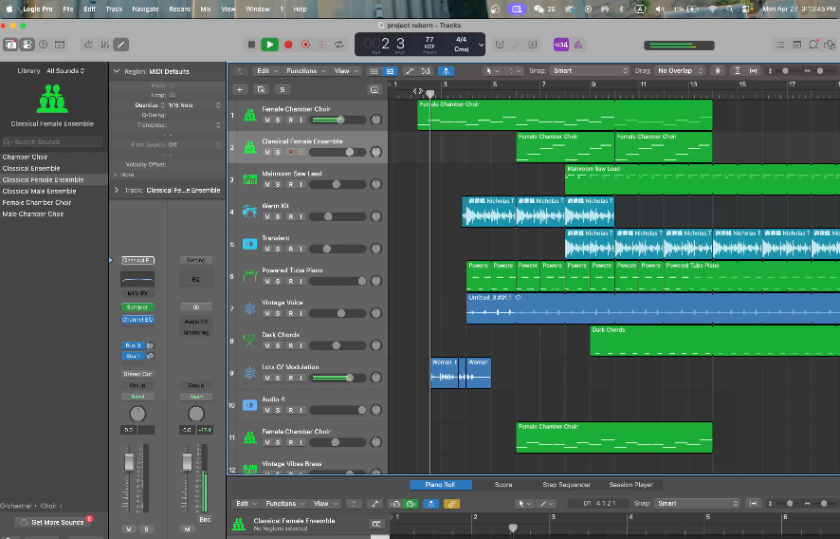Select Warm Kit drum track icon

[250, 212]
